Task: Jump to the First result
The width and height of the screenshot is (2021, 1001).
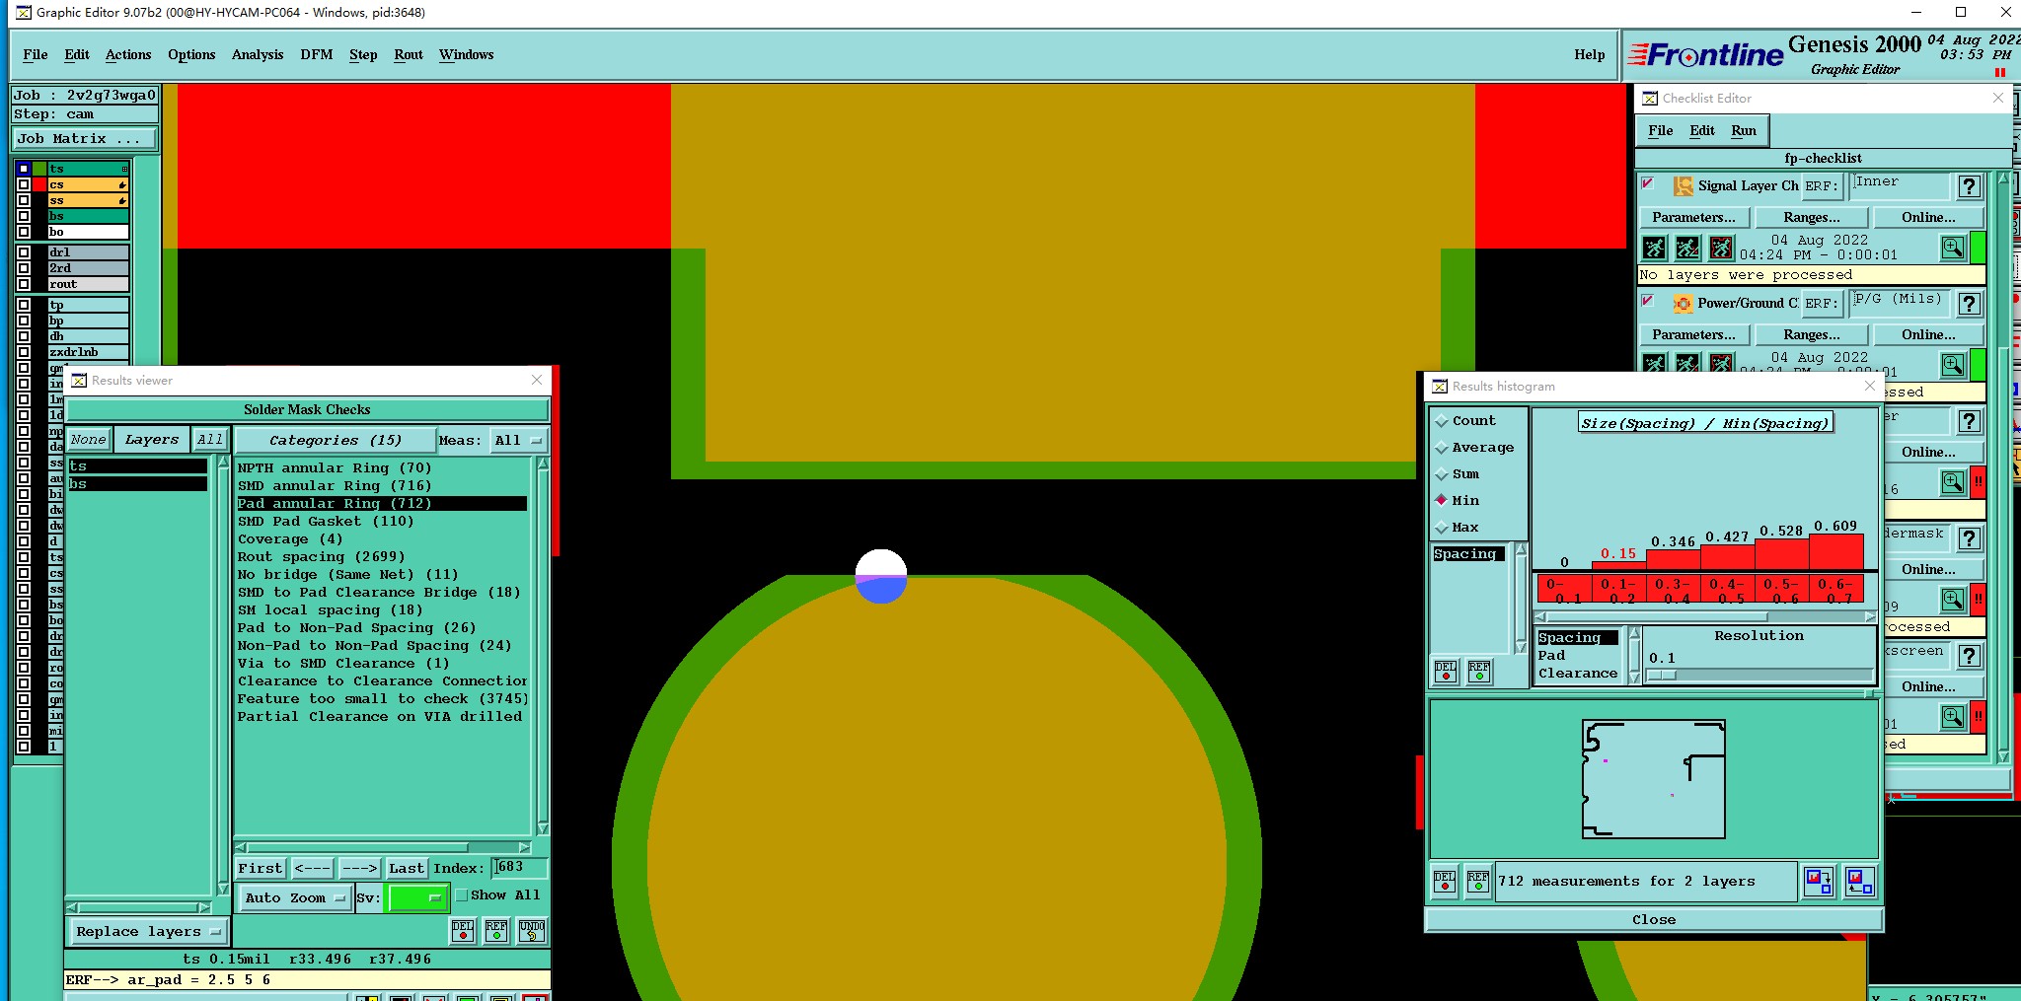Action: [x=261, y=868]
